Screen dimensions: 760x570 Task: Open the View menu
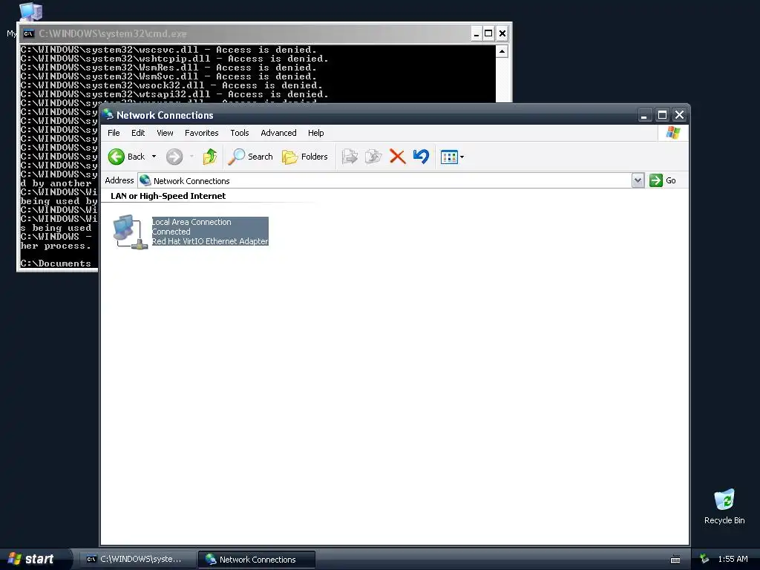tap(165, 133)
